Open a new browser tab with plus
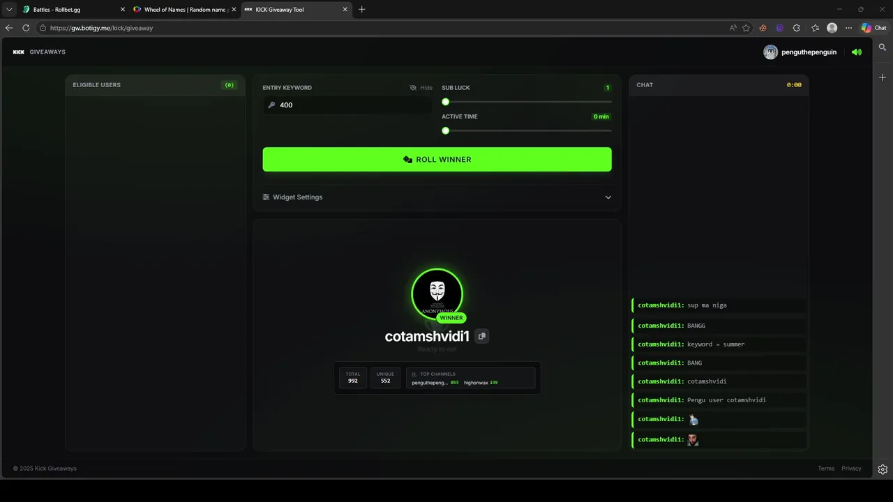This screenshot has height=502, width=893. click(x=361, y=10)
